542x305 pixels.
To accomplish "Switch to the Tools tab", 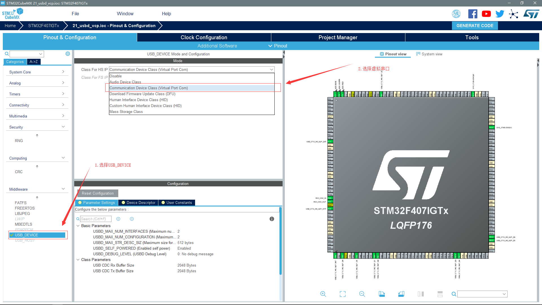I will click(472, 37).
